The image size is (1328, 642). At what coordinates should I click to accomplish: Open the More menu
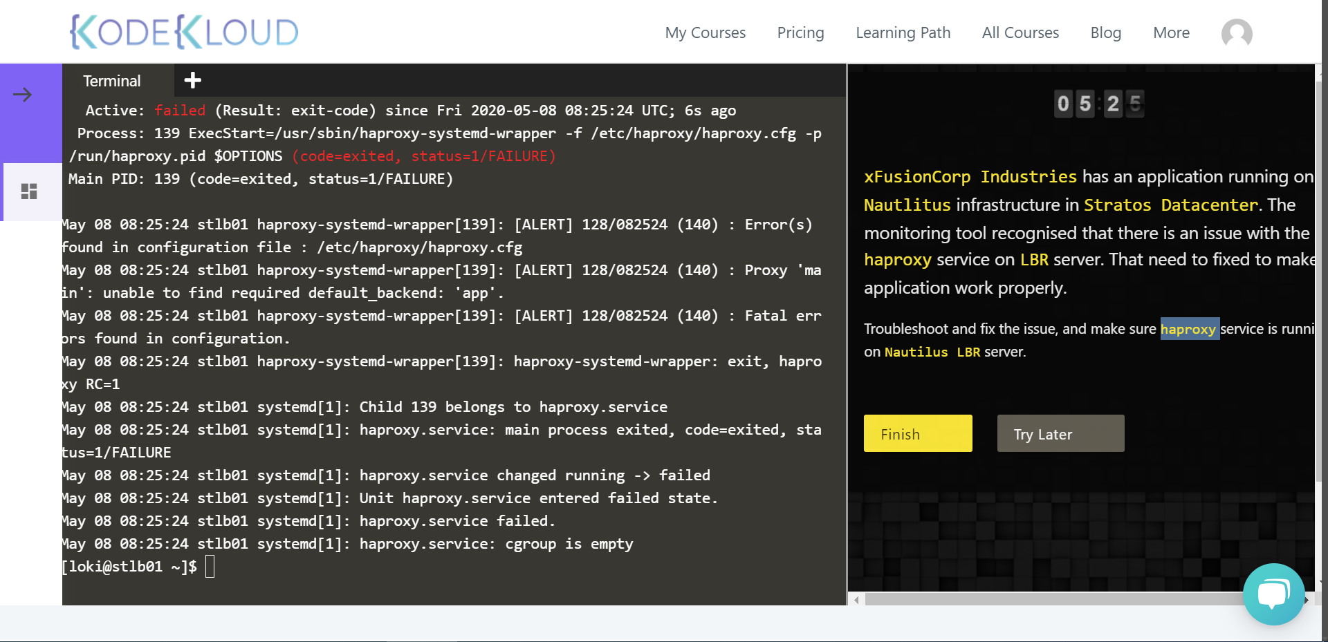click(x=1171, y=32)
